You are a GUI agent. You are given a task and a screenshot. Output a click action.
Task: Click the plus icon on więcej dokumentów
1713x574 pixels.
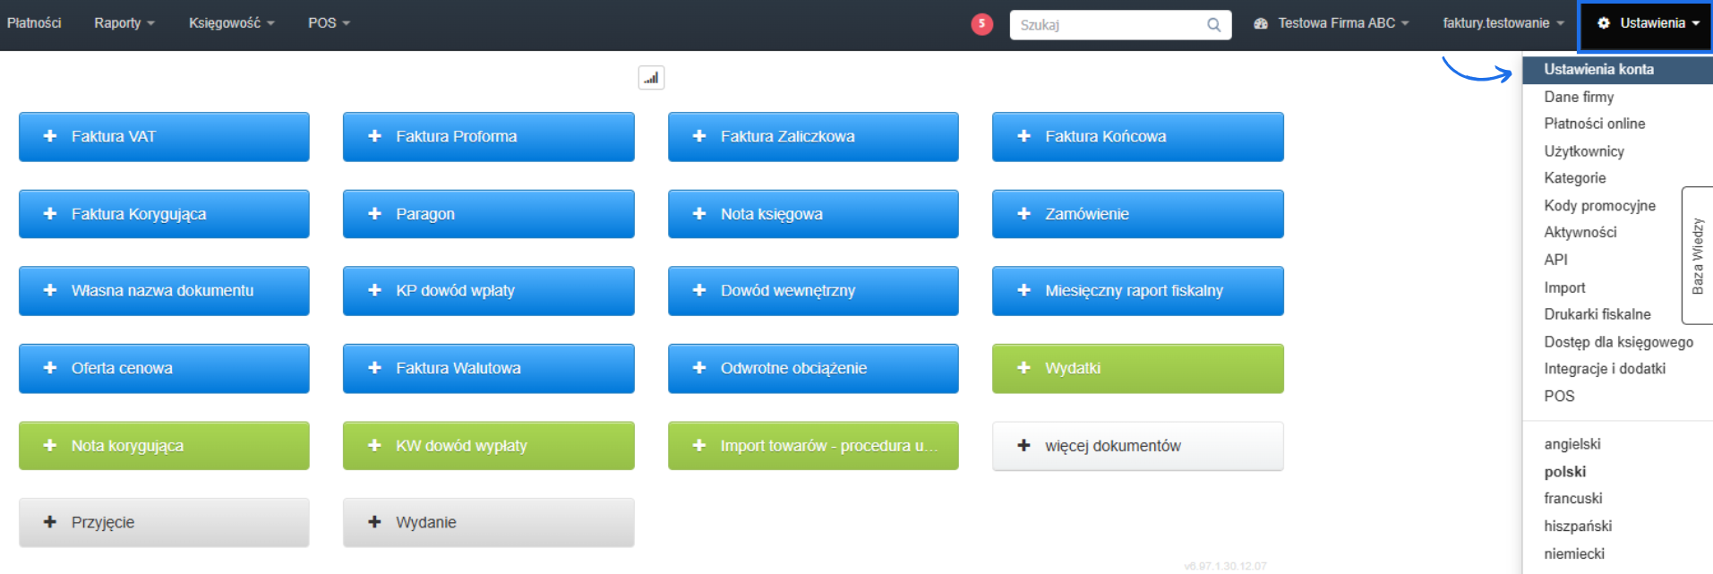1024,445
